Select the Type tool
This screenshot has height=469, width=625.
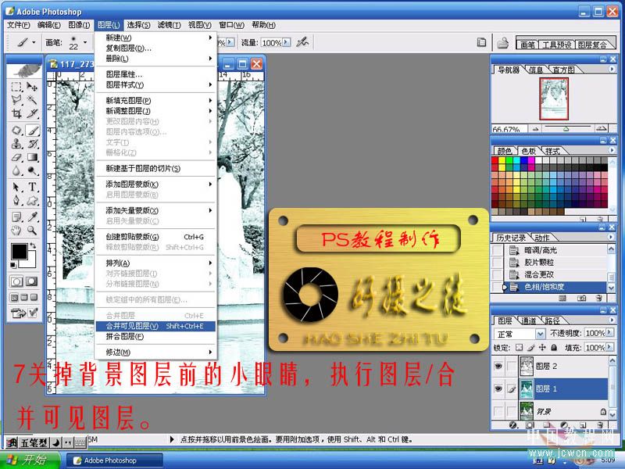[x=32, y=187]
